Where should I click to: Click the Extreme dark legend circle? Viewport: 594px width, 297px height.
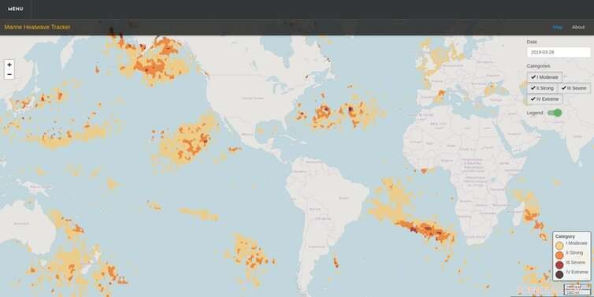[559, 274]
